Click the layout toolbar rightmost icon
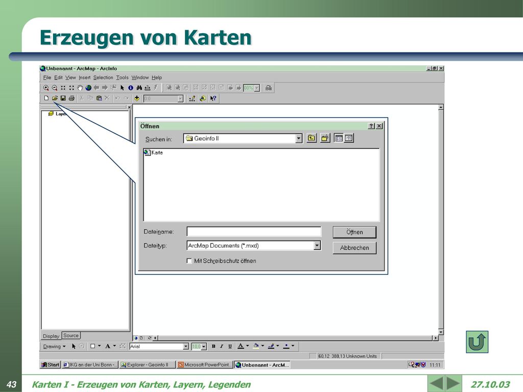Viewport: 523px width, 392px height. [269, 88]
